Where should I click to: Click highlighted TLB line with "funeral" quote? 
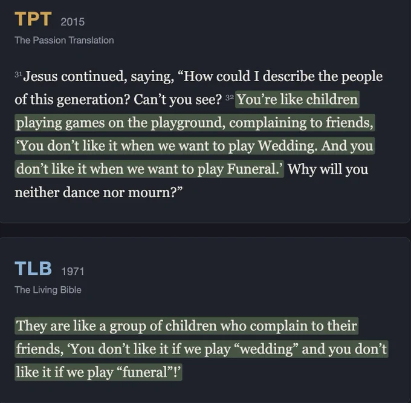coord(99,372)
